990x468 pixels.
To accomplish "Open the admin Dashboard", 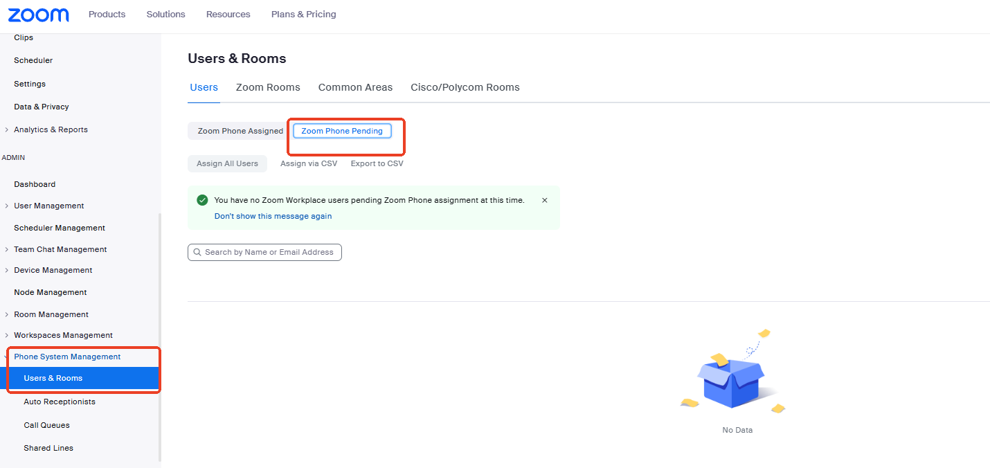I will coord(35,184).
